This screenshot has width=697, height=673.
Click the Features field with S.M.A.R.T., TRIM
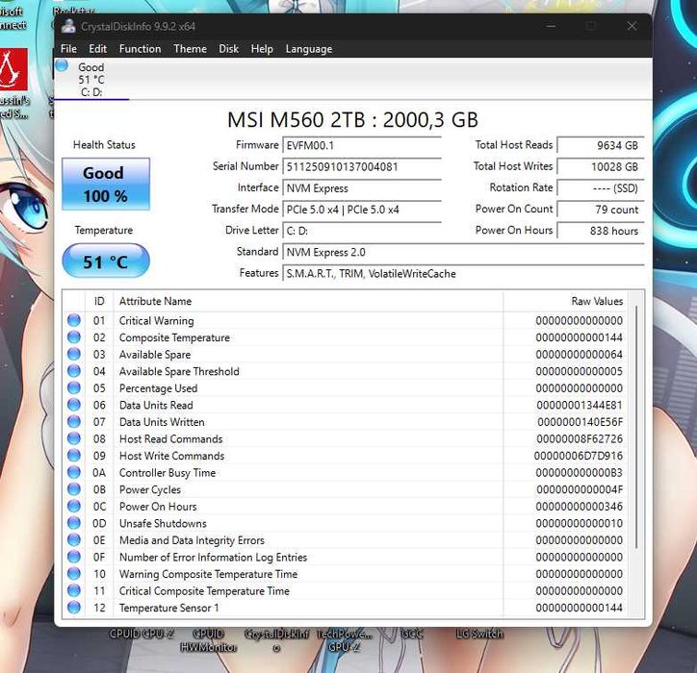point(463,273)
